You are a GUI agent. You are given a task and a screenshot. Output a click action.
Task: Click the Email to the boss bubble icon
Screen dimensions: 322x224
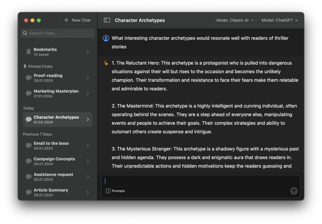(29, 145)
